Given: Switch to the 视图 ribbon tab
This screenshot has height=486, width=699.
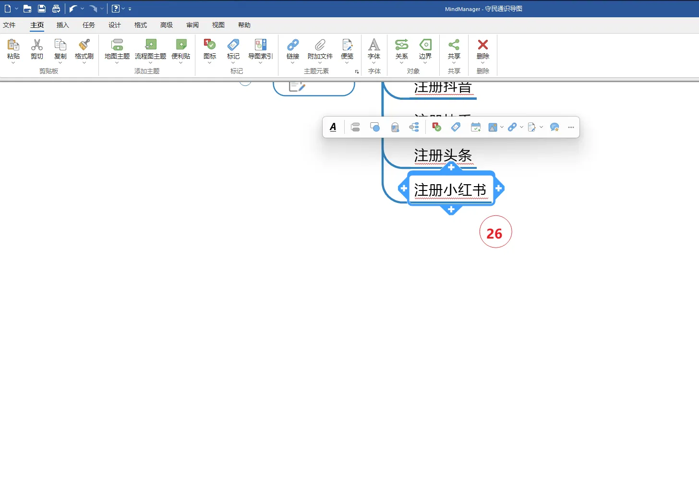Looking at the screenshot, I should 218,25.
